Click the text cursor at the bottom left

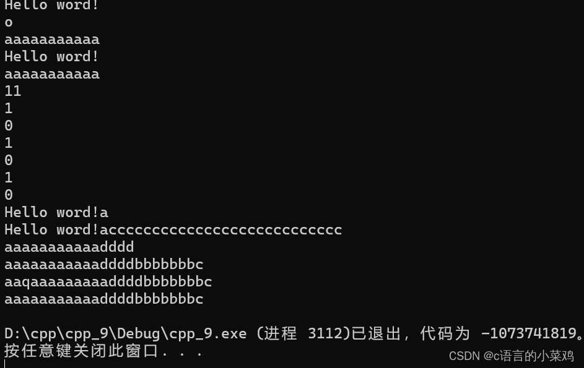[5, 364]
